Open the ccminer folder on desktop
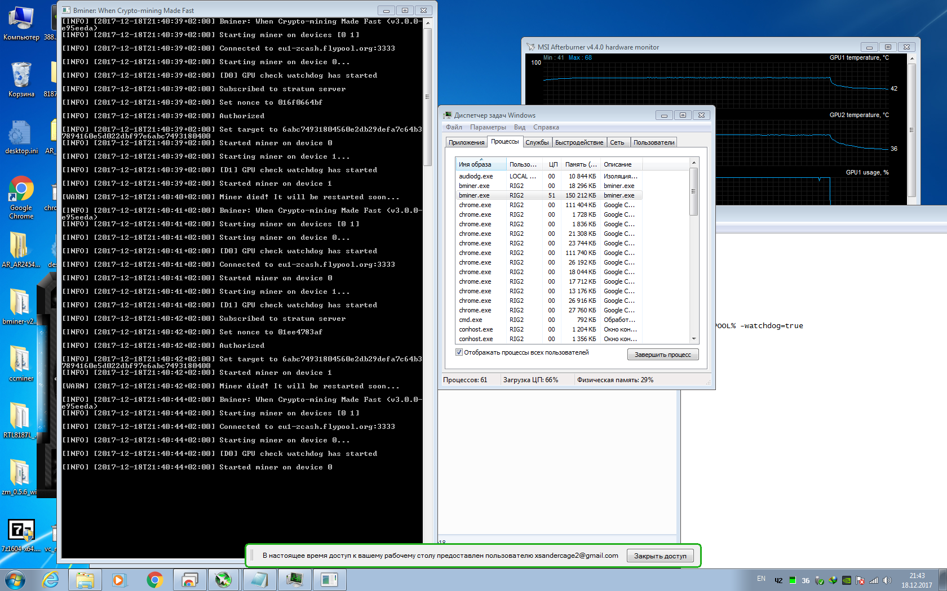Screen dimensions: 947x591 pos(21,364)
